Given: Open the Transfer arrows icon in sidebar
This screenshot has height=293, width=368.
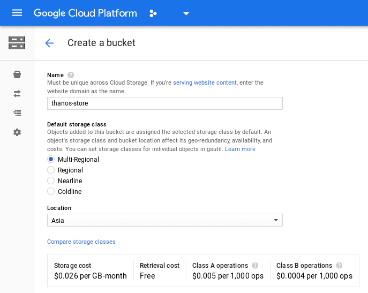Looking at the screenshot, I should click(17, 94).
